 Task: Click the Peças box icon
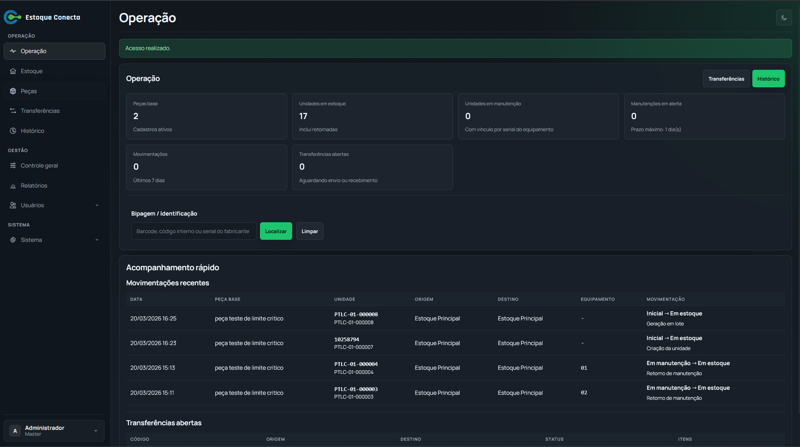coord(13,91)
